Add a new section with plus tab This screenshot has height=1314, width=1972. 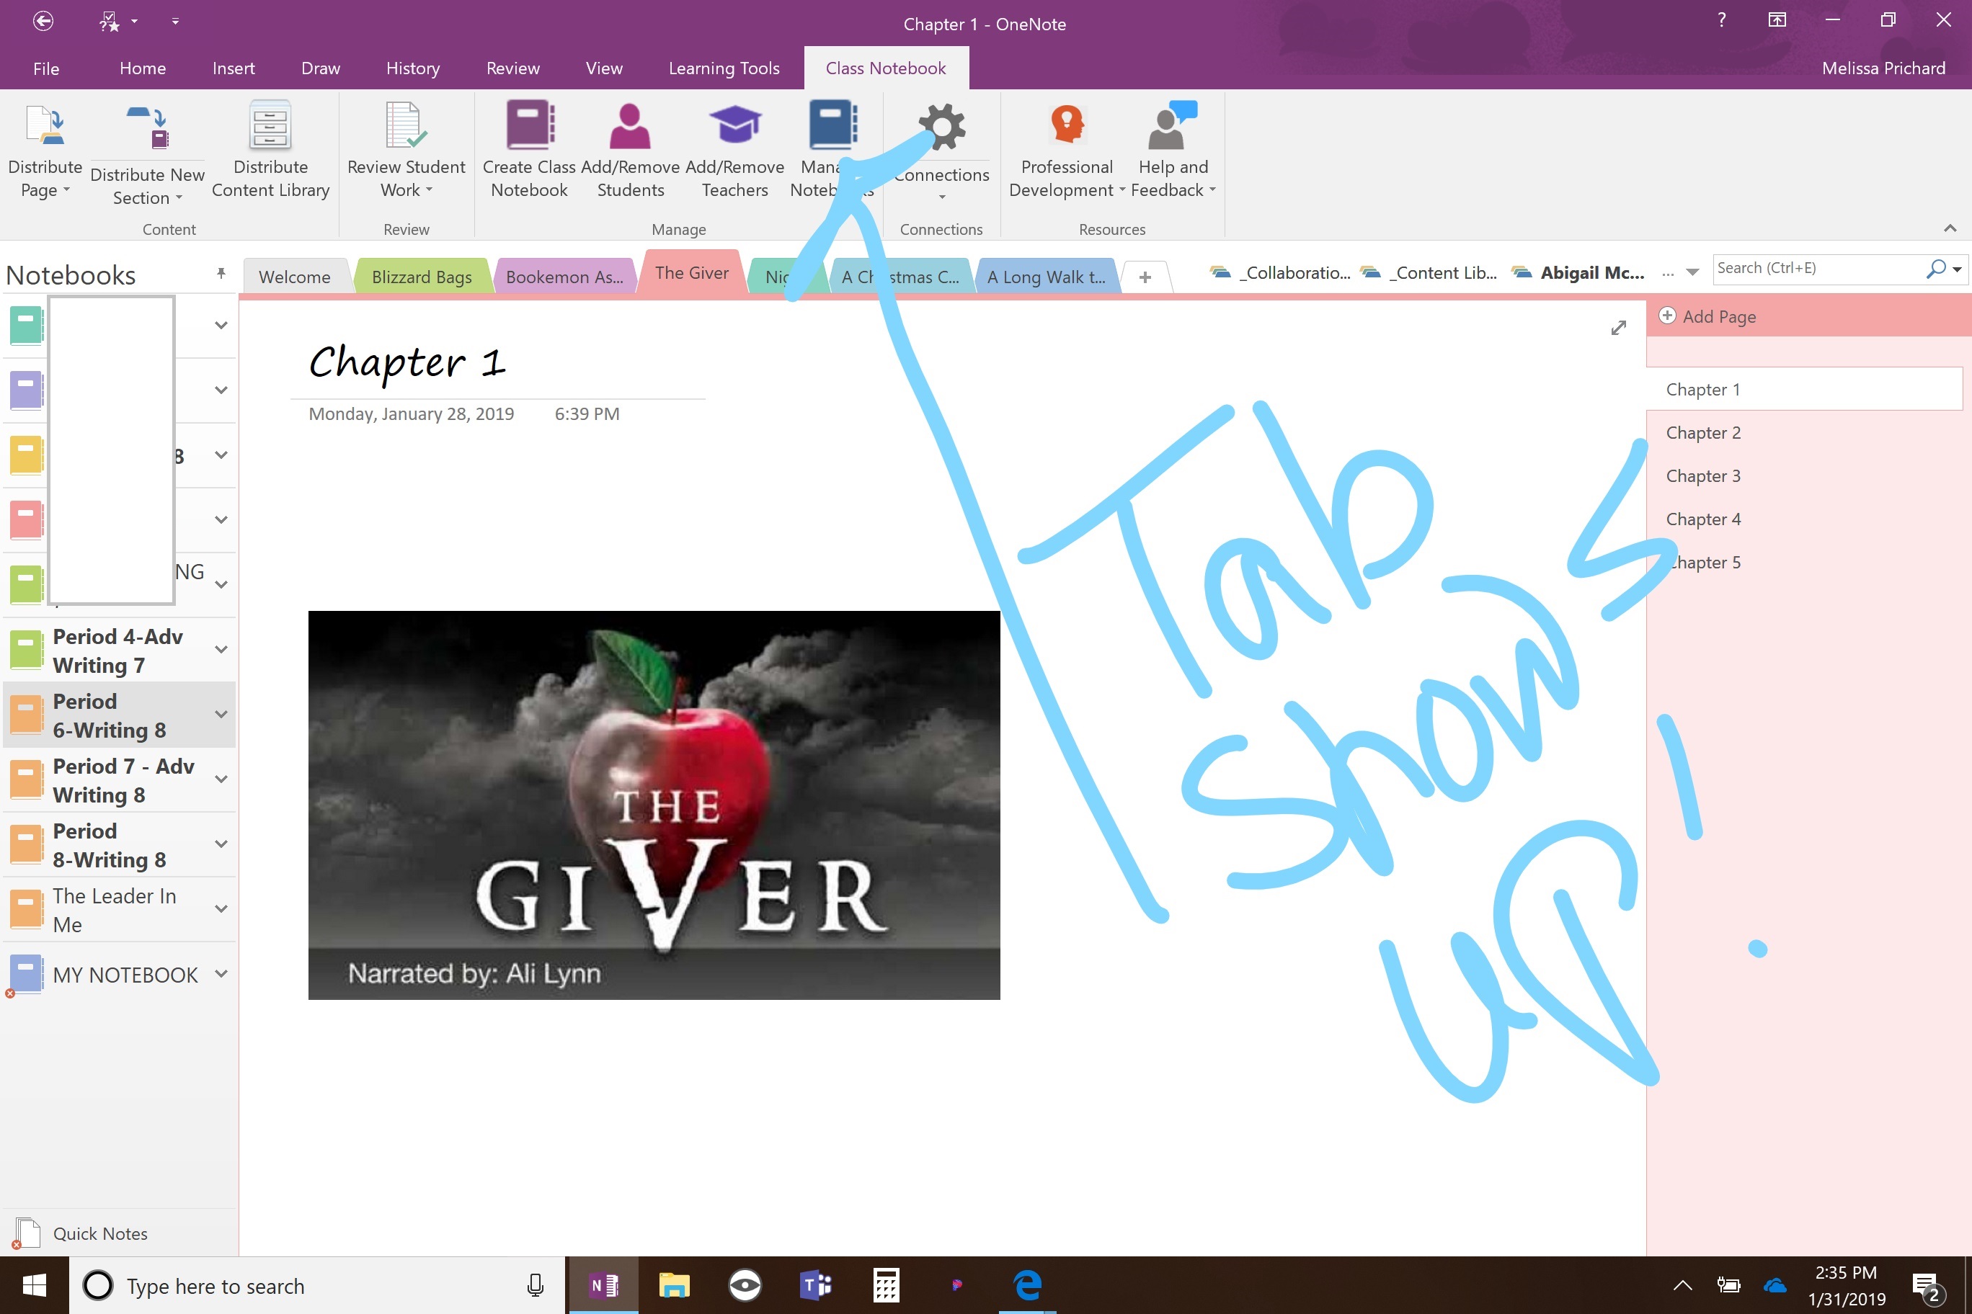1145,277
